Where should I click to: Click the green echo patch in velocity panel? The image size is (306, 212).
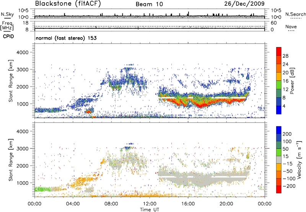click(x=42, y=189)
